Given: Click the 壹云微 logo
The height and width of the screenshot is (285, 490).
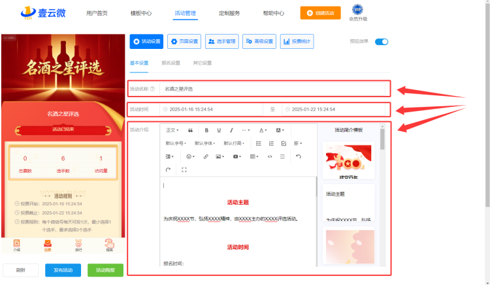Looking at the screenshot, I should click(x=43, y=13).
